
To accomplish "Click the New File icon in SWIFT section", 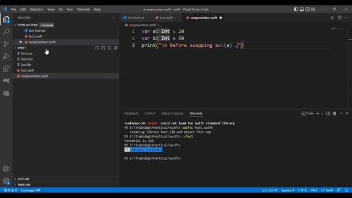I will pyautogui.click(x=97, y=48).
